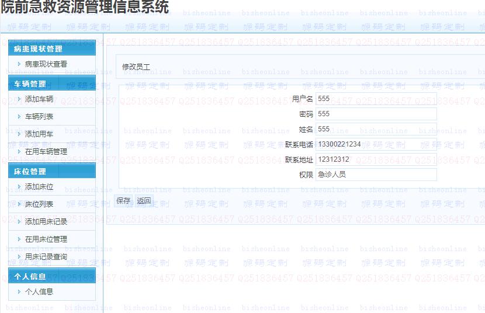Open 添加床位 page

tap(39, 187)
